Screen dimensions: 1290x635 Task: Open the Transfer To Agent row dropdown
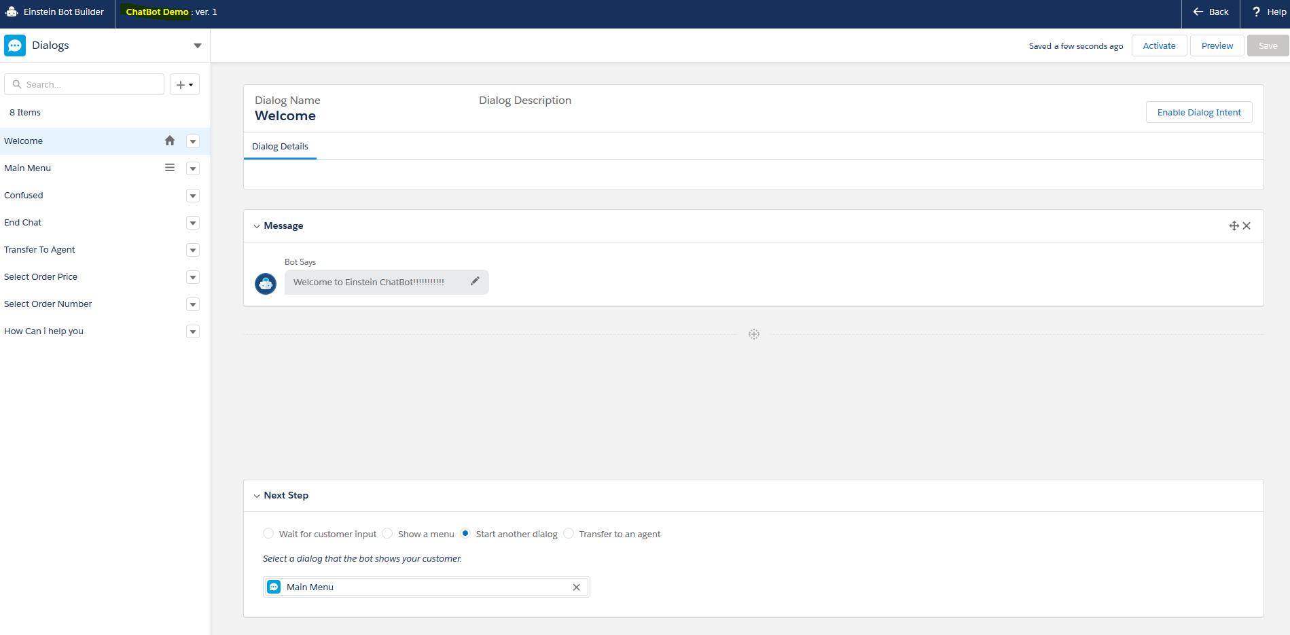(x=193, y=250)
